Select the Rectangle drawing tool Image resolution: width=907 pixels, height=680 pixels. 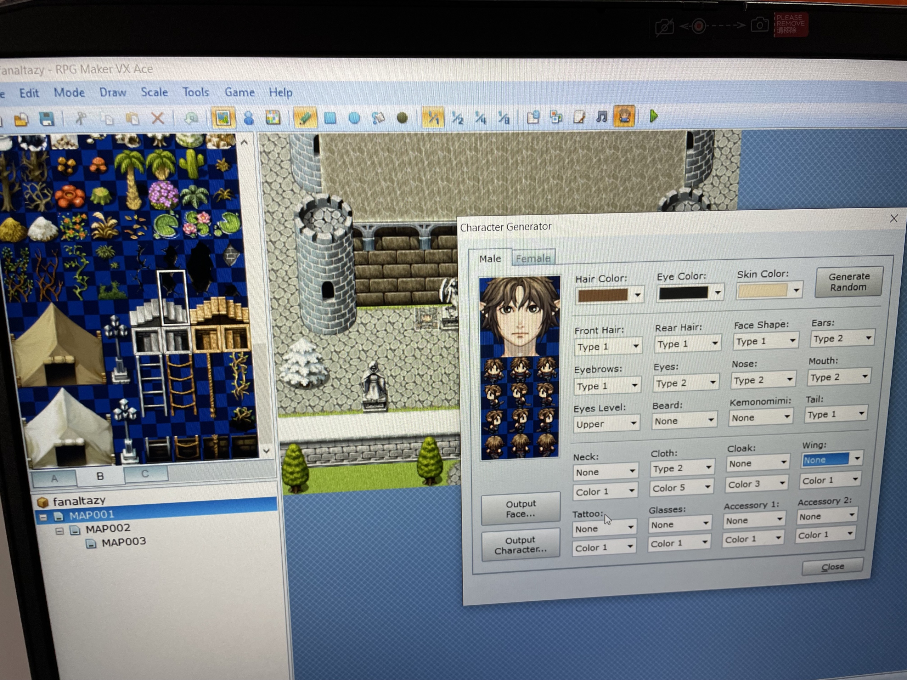point(330,118)
